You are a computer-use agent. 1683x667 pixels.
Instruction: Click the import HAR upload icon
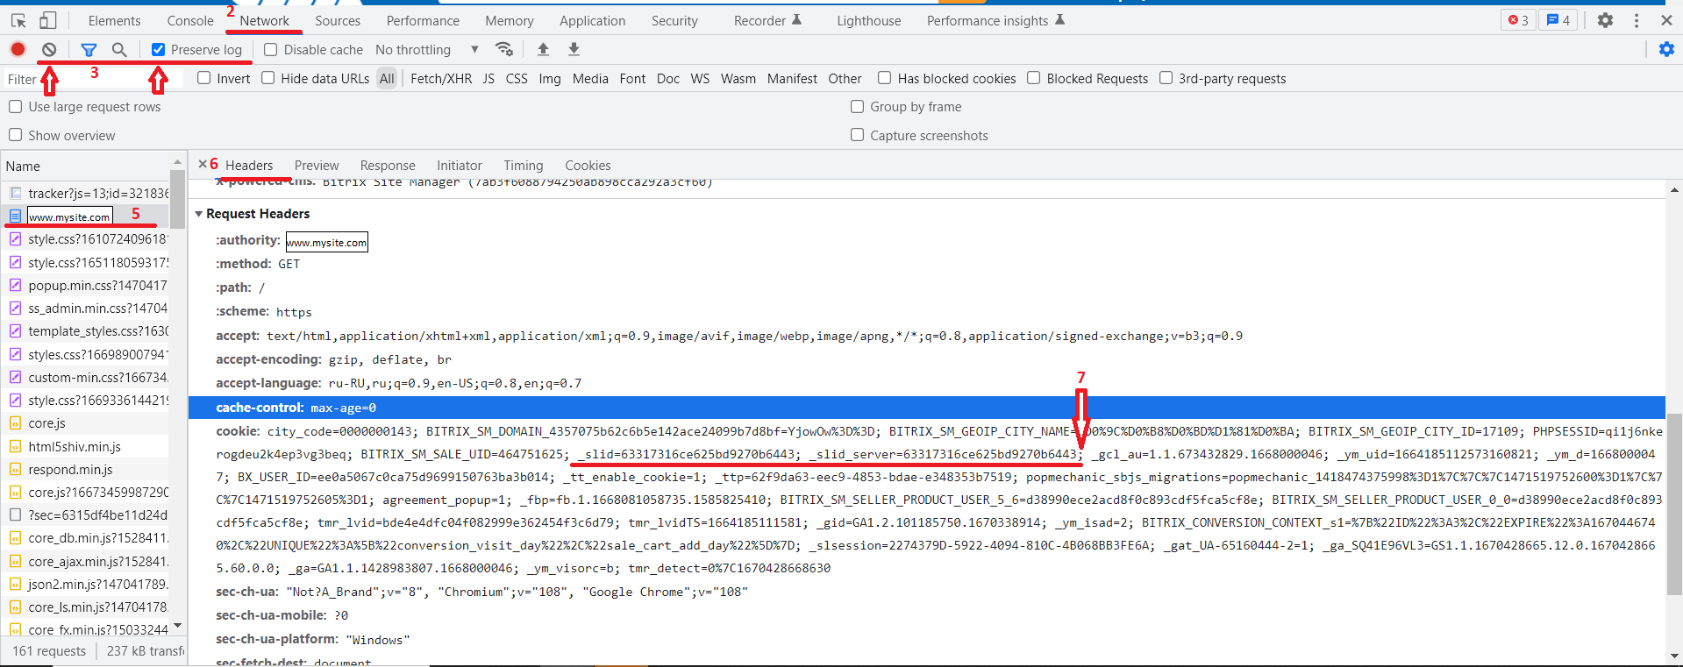543,49
